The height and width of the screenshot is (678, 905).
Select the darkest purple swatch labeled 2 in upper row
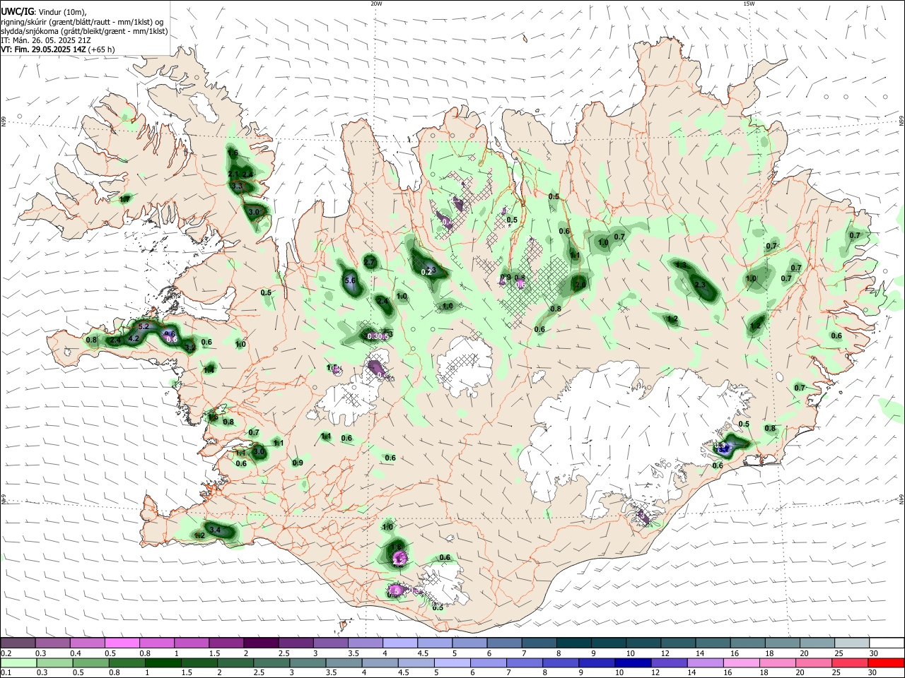[x=260, y=643]
